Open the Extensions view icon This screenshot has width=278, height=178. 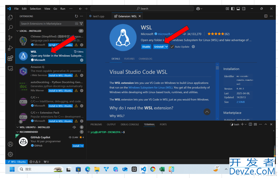point(10,58)
